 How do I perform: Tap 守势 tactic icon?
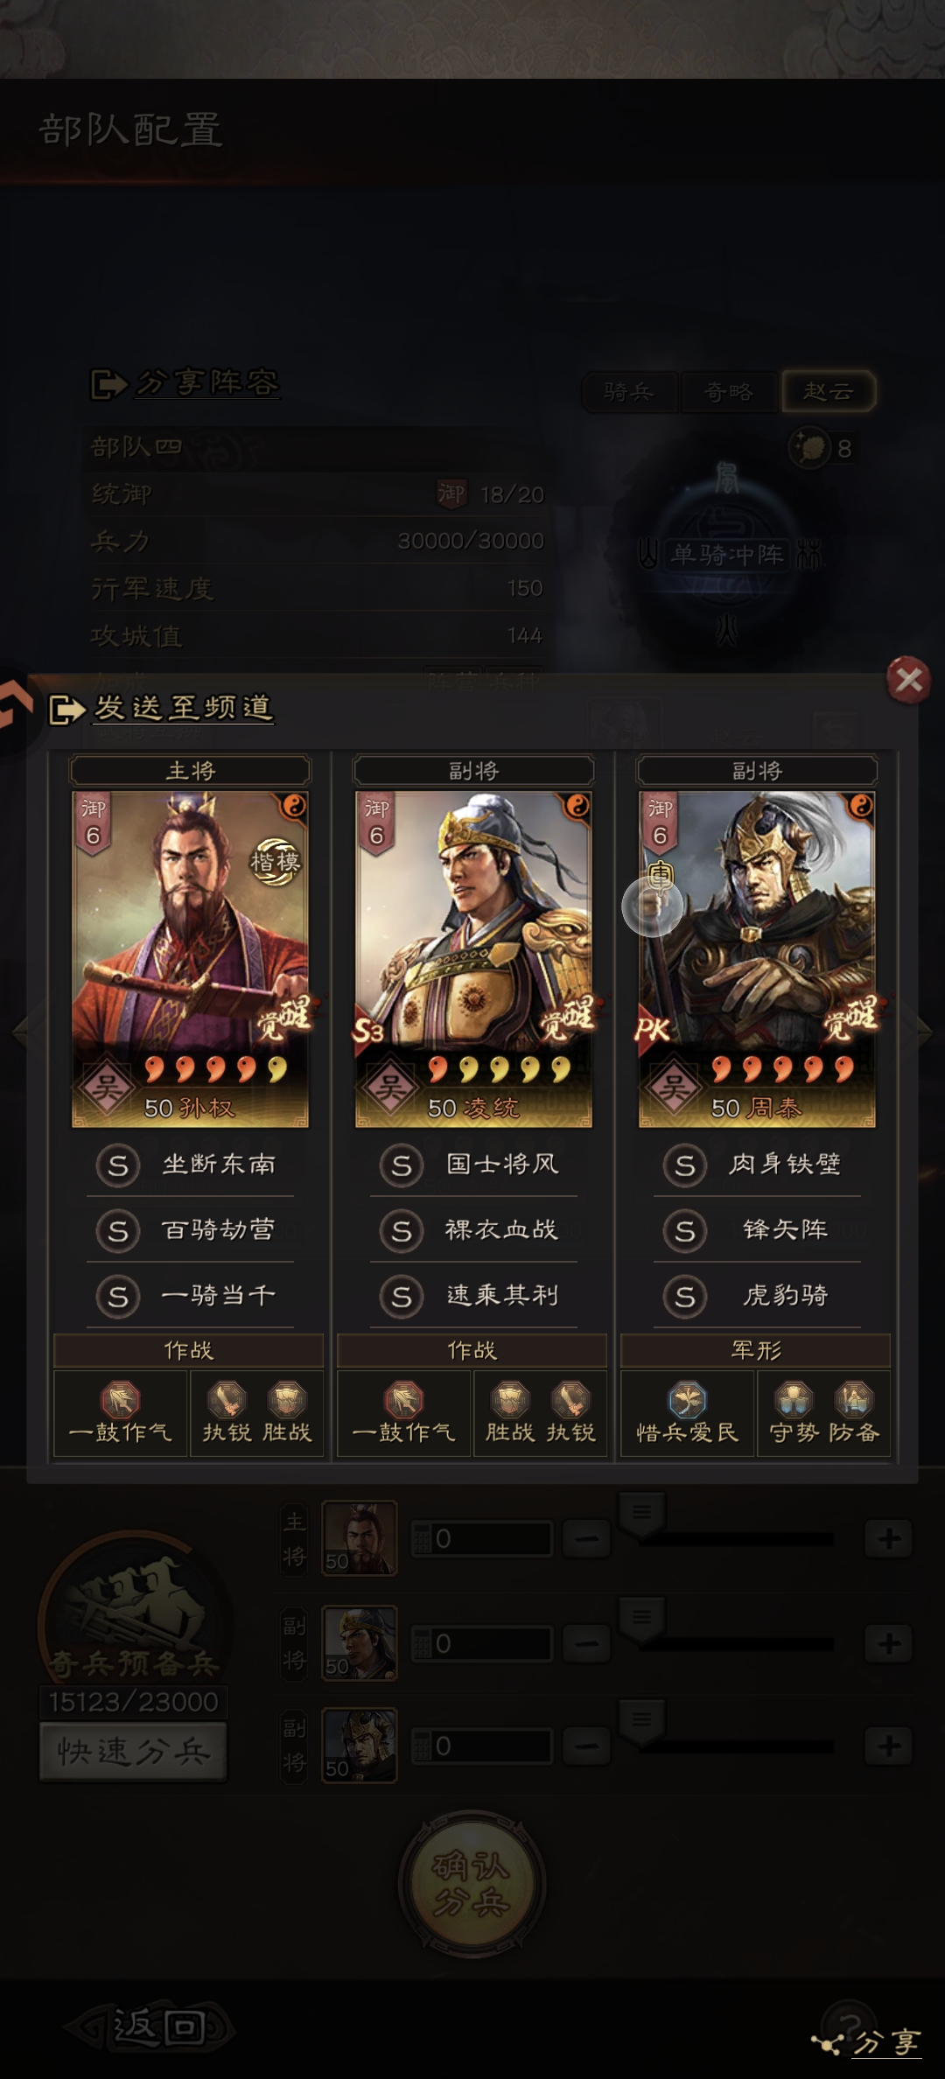point(794,1400)
